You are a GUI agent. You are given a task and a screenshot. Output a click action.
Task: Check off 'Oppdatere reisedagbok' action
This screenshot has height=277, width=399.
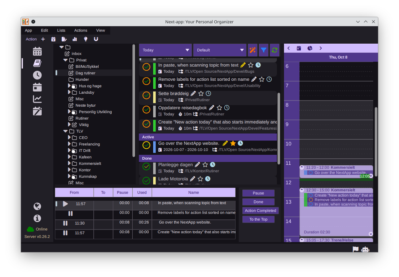(146, 109)
